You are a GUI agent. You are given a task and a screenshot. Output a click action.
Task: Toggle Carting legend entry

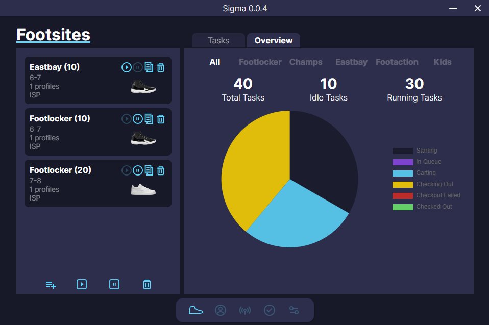pyautogui.click(x=414, y=173)
